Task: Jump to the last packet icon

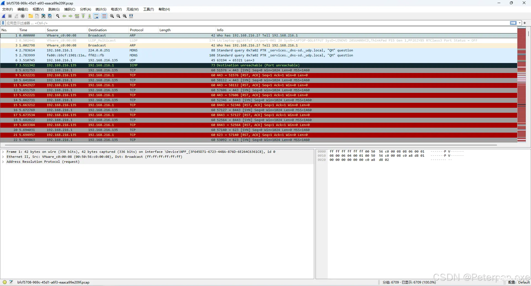Action: click(90, 16)
